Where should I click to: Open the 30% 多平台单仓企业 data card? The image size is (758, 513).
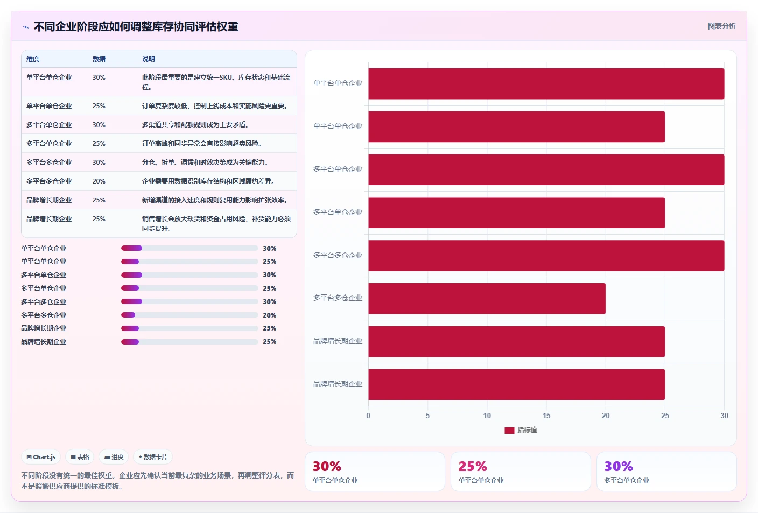click(666, 472)
